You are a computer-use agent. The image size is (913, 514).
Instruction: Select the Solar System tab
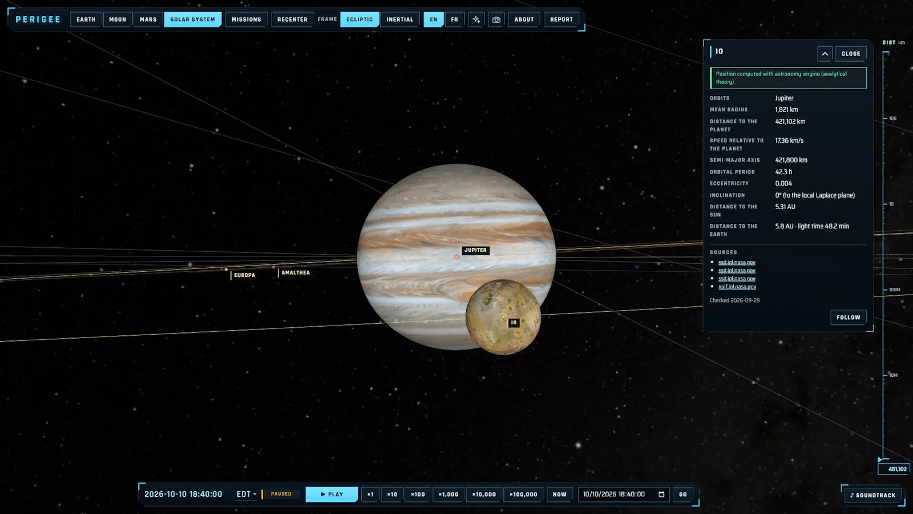[x=193, y=19]
